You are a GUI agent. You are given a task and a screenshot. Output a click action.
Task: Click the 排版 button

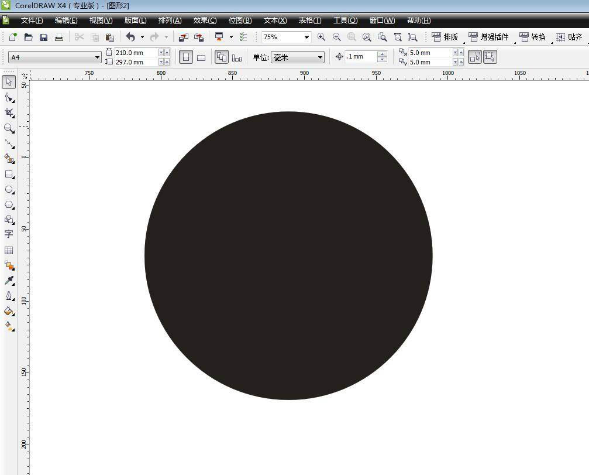pyautogui.click(x=445, y=37)
